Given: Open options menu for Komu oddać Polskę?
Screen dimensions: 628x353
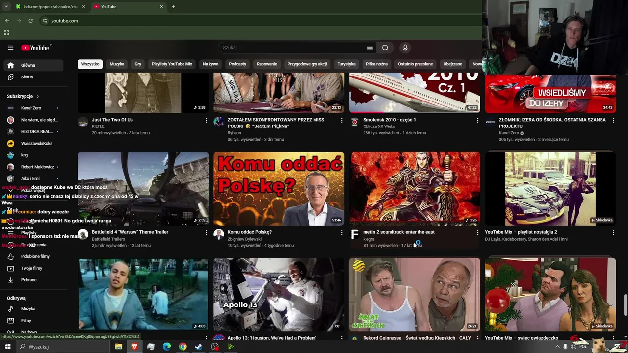Looking at the screenshot, I should (342, 233).
